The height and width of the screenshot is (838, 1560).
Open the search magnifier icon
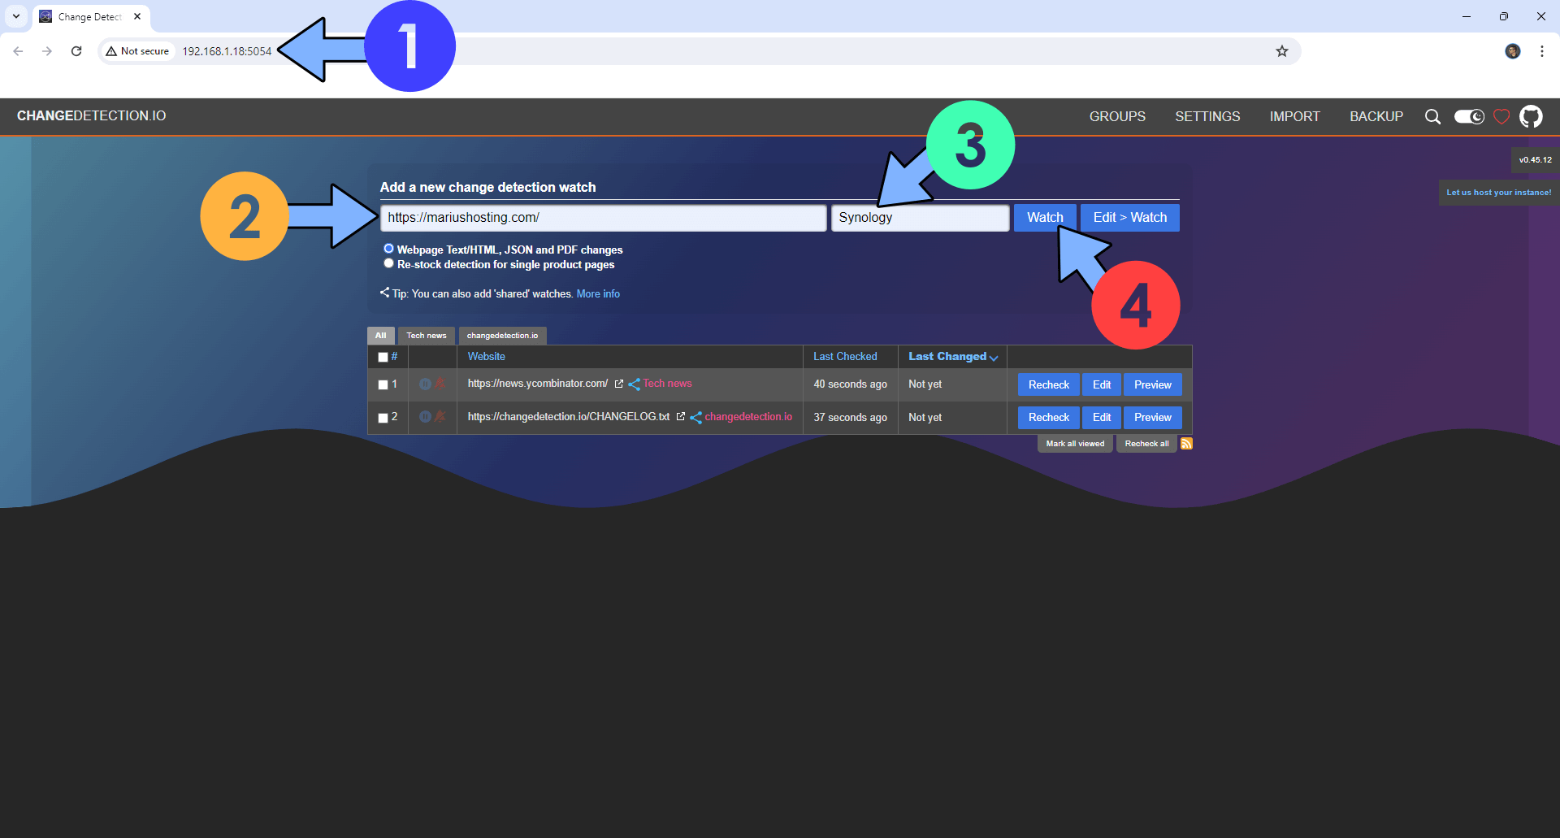(1432, 117)
